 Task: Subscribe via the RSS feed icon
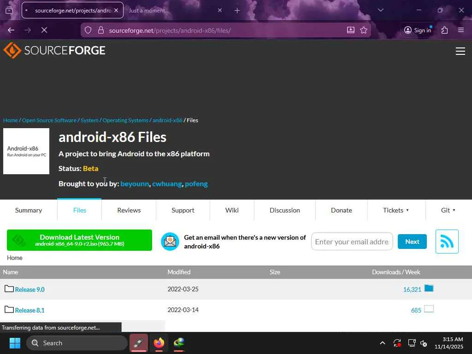pyautogui.click(x=447, y=242)
